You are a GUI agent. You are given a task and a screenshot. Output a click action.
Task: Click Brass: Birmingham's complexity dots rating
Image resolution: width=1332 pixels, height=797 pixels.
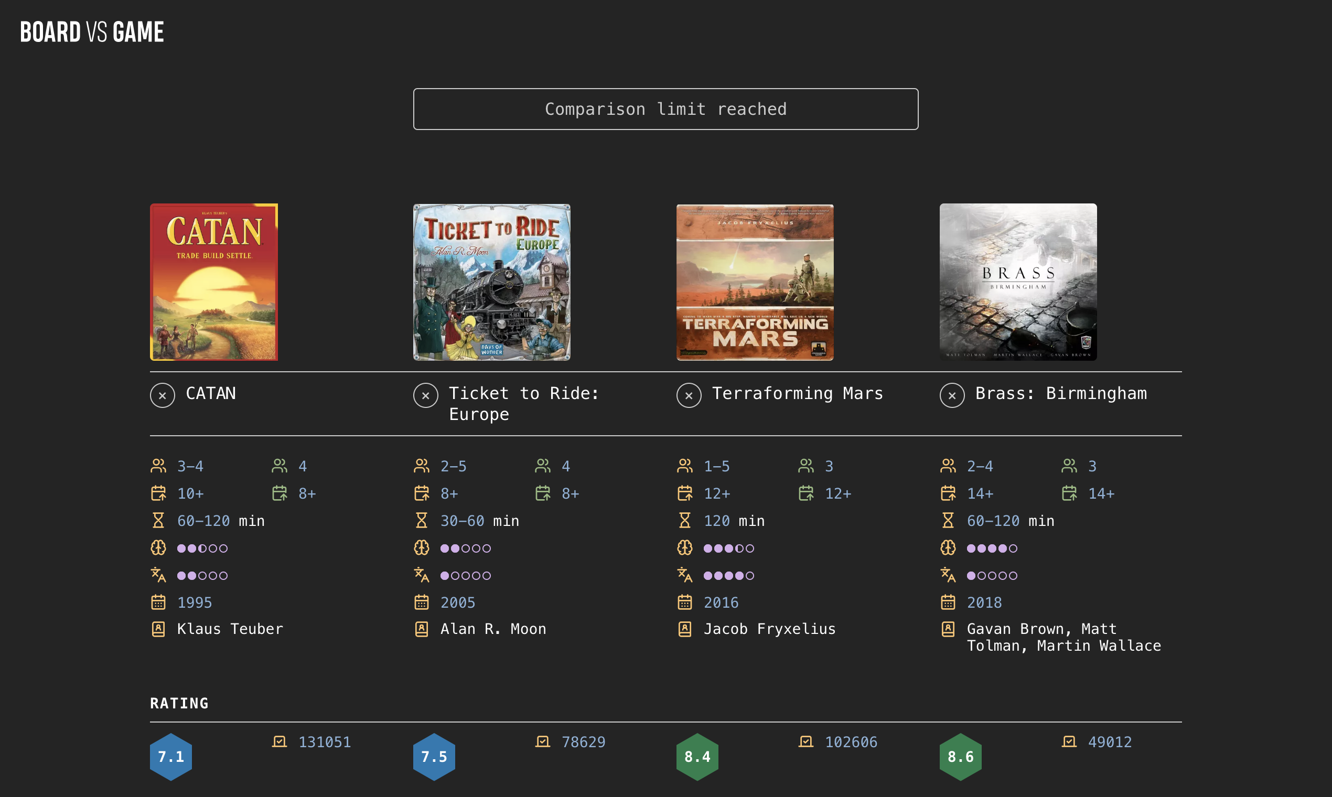[992, 548]
